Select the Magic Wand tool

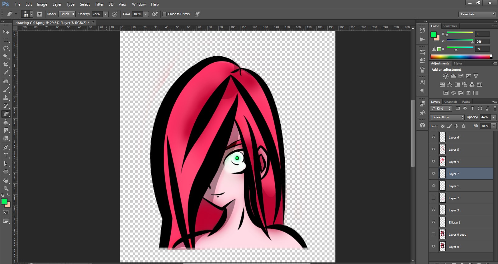(6, 56)
